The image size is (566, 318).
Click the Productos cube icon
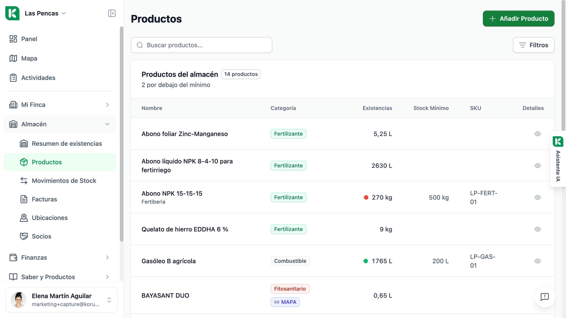coord(24,162)
